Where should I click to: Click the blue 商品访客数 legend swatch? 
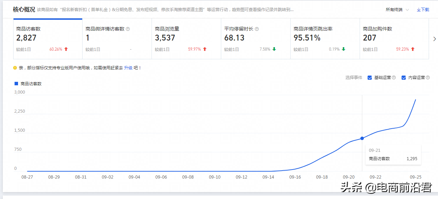[16, 84]
